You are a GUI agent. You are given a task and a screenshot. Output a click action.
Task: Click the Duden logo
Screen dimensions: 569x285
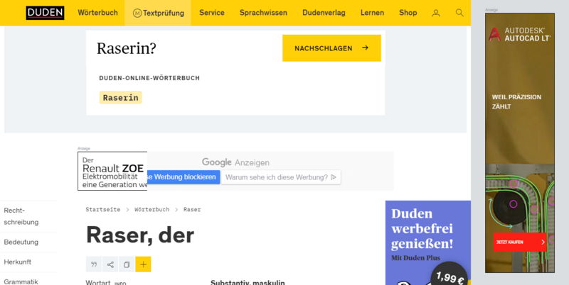45,13
